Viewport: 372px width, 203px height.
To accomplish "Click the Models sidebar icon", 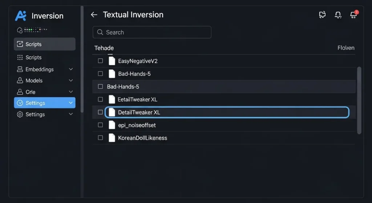I will (x=20, y=81).
